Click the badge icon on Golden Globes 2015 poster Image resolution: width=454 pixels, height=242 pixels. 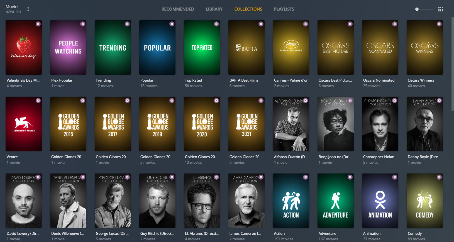tap(83, 101)
